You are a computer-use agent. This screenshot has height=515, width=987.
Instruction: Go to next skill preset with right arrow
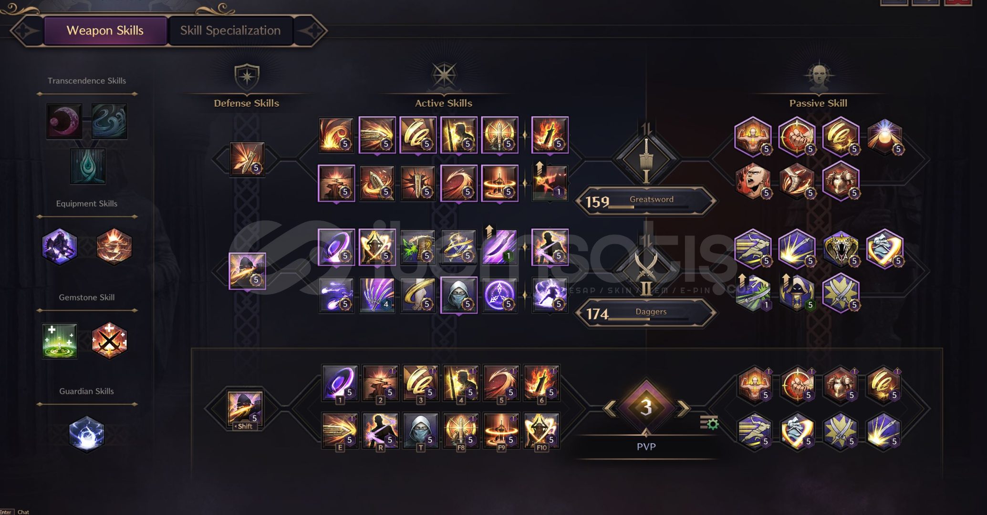point(683,408)
